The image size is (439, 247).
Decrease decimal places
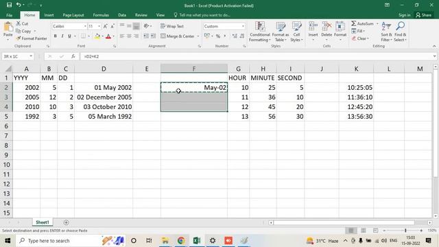pos(242,36)
